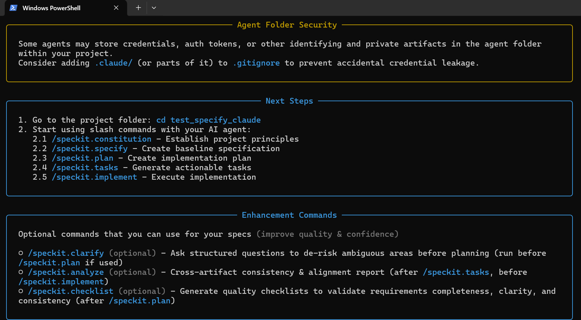This screenshot has height=320, width=581.
Task: Click the '/speckit.analyze' optional command
Action: click(x=66, y=272)
